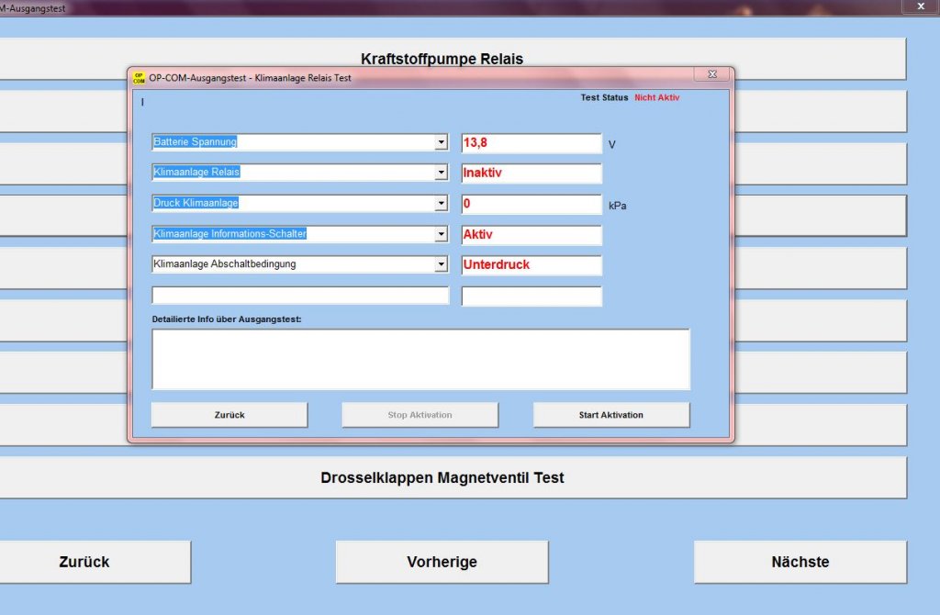Open the Klimaanlage Abschaltbedingung dropdown arrow
940x615 pixels.
pyautogui.click(x=442, y=263)
